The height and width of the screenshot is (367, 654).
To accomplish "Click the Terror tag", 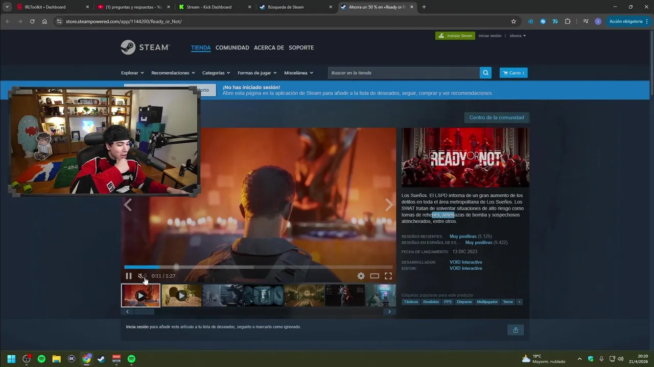I will click(x=508, y=302).
